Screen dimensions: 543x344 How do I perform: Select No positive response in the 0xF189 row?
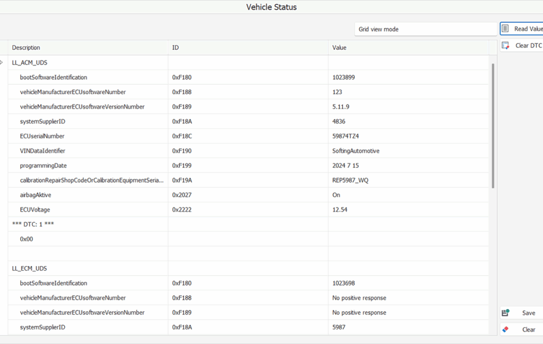[x=359, y=313]
